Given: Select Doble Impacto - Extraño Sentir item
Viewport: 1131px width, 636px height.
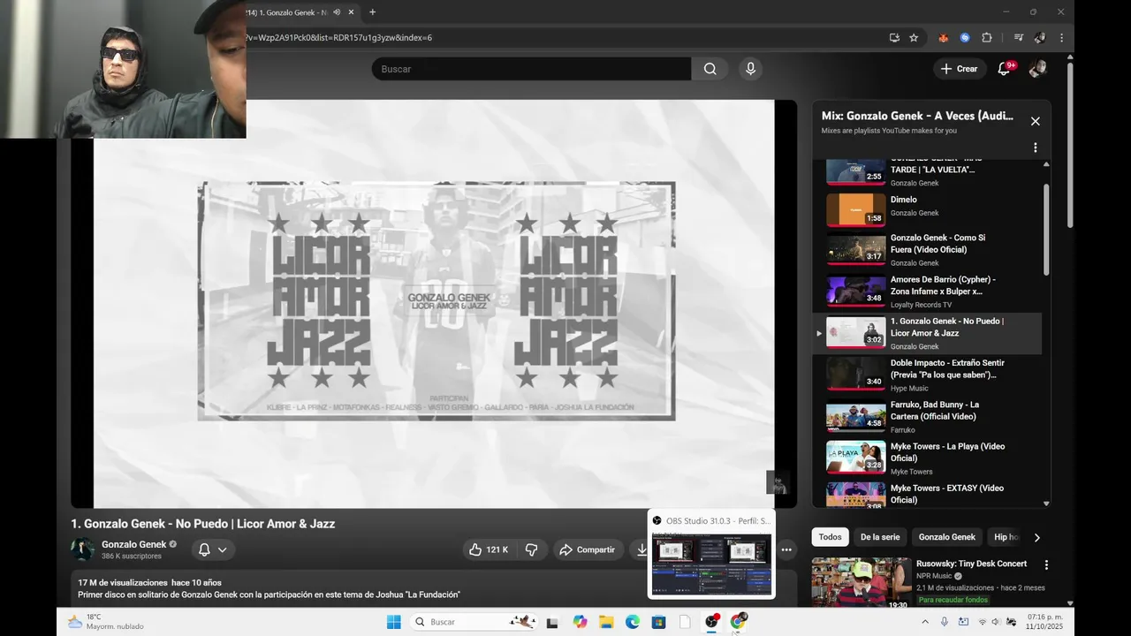Looking at the screenshot, I should (x=928, y=375).
